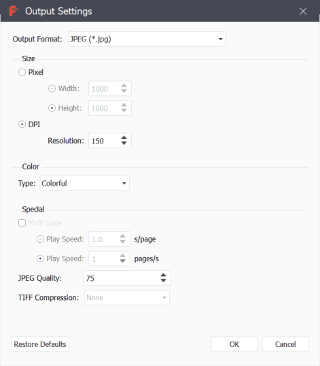Decrease JPEG Quality with down arrow

coord(163,281)
